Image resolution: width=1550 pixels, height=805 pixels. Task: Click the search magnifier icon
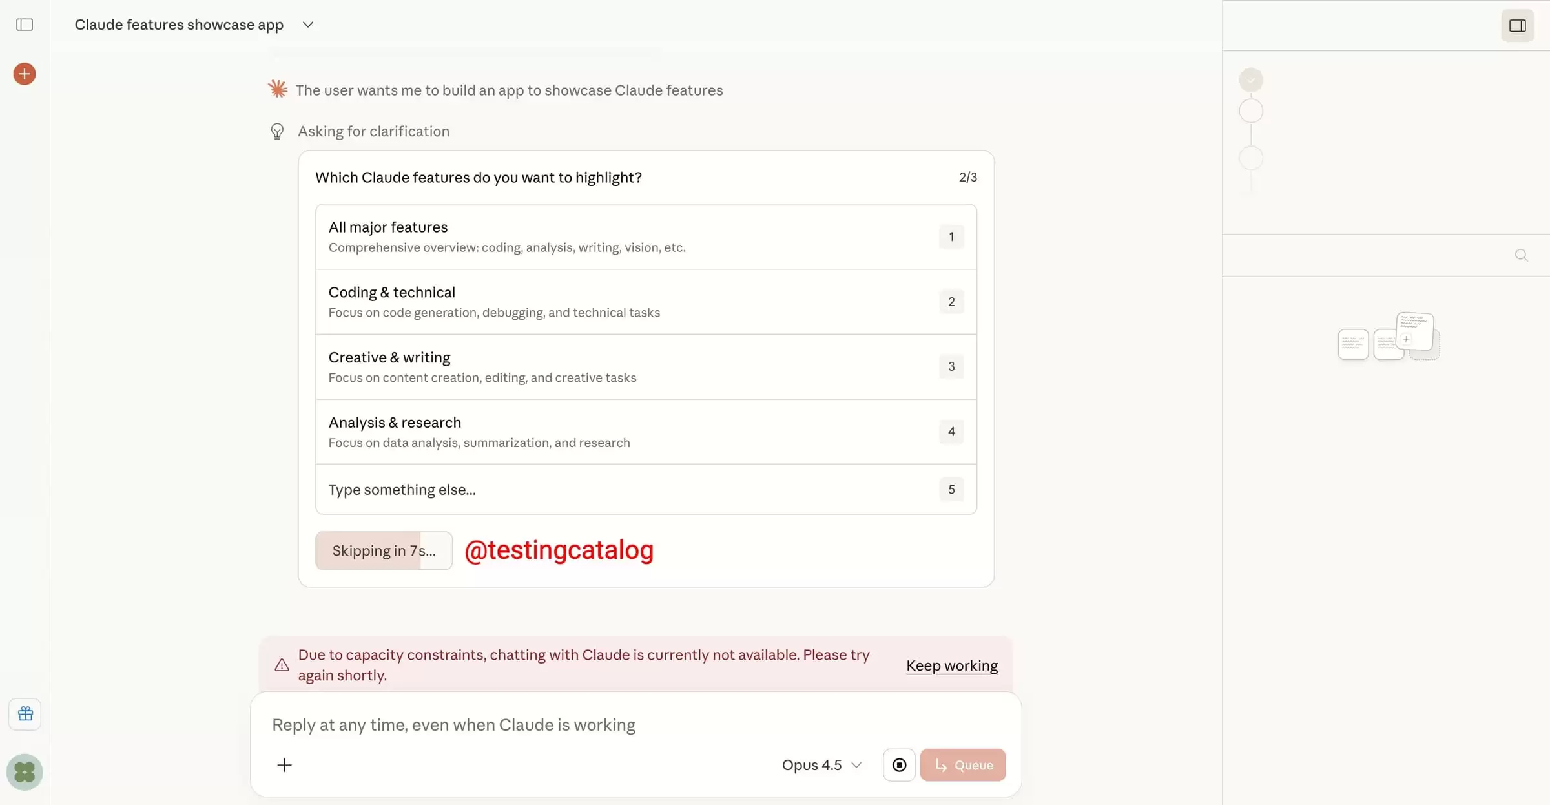[1521, 255]
